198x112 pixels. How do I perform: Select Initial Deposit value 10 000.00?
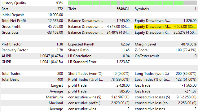tap(55, 15)
